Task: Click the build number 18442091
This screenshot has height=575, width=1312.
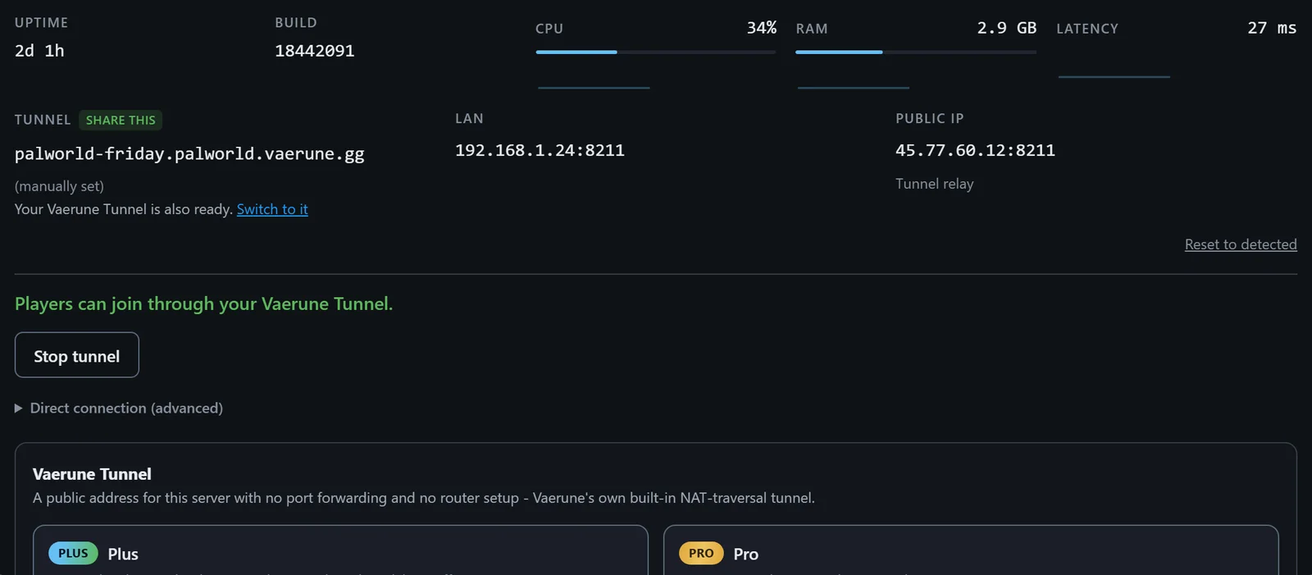Action: click(315, 51)
